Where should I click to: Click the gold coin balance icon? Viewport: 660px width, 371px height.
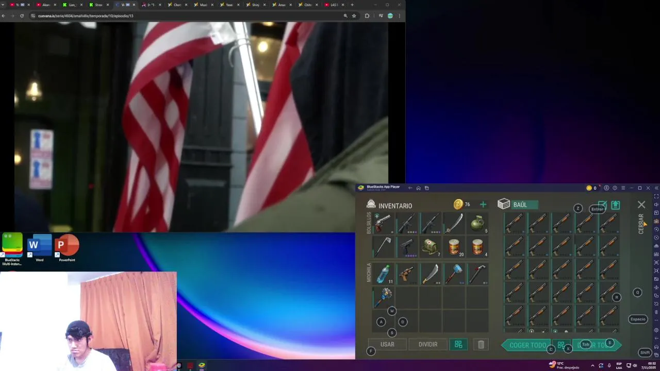(458, 205)
